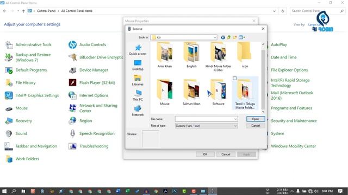Select the Mouse folder in Browse dialog
The width and height of the screenshot is (348, 195).
pos(164,92)
